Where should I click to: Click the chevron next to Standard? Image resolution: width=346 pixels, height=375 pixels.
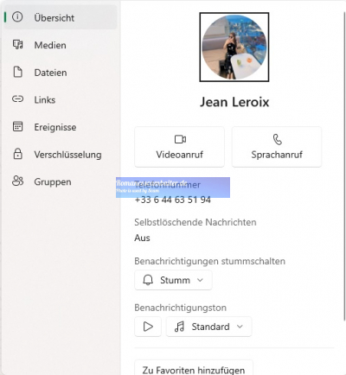coord(240,327)
